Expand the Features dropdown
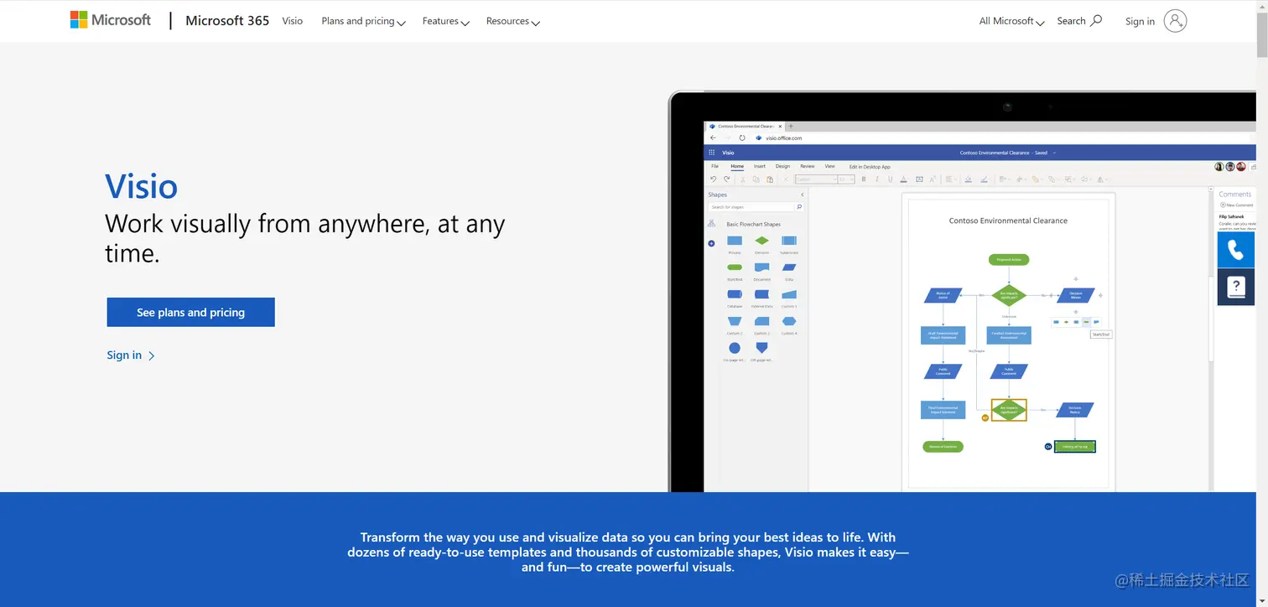 point(445,21)
